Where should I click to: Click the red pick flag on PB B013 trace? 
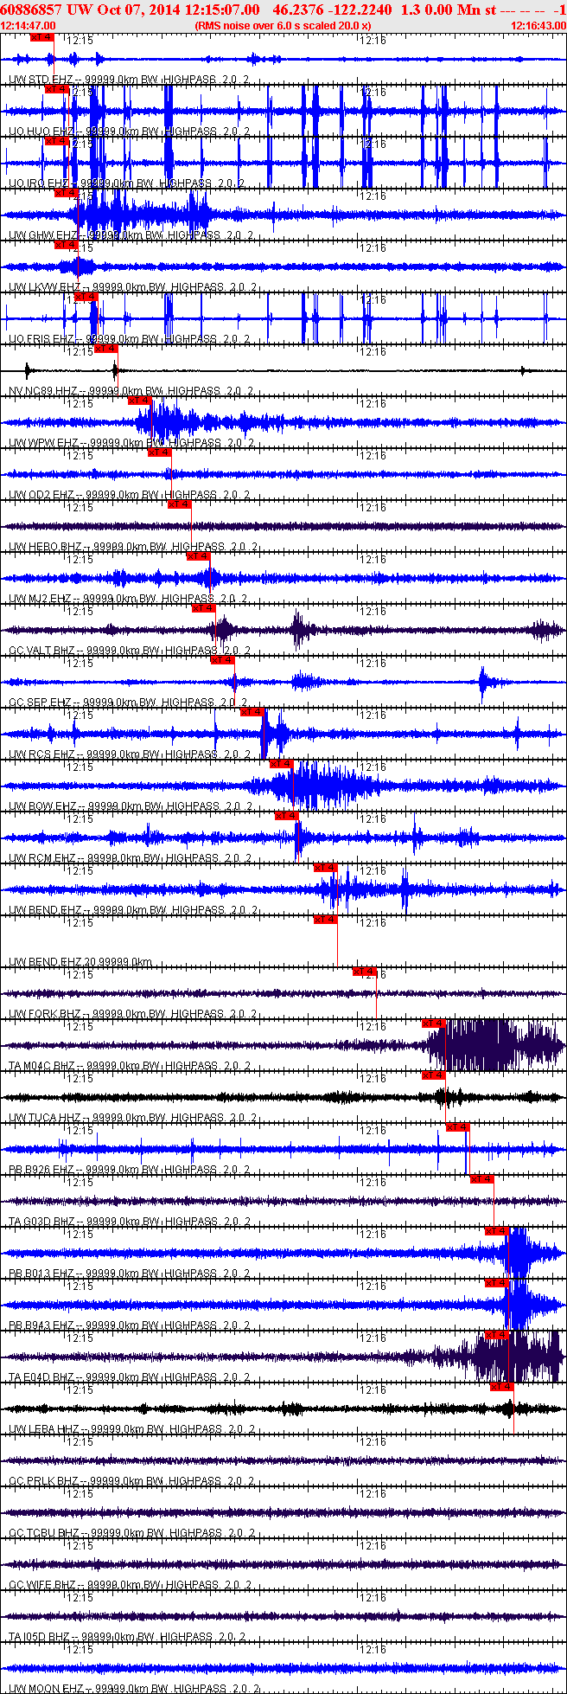coord(497,1231)
